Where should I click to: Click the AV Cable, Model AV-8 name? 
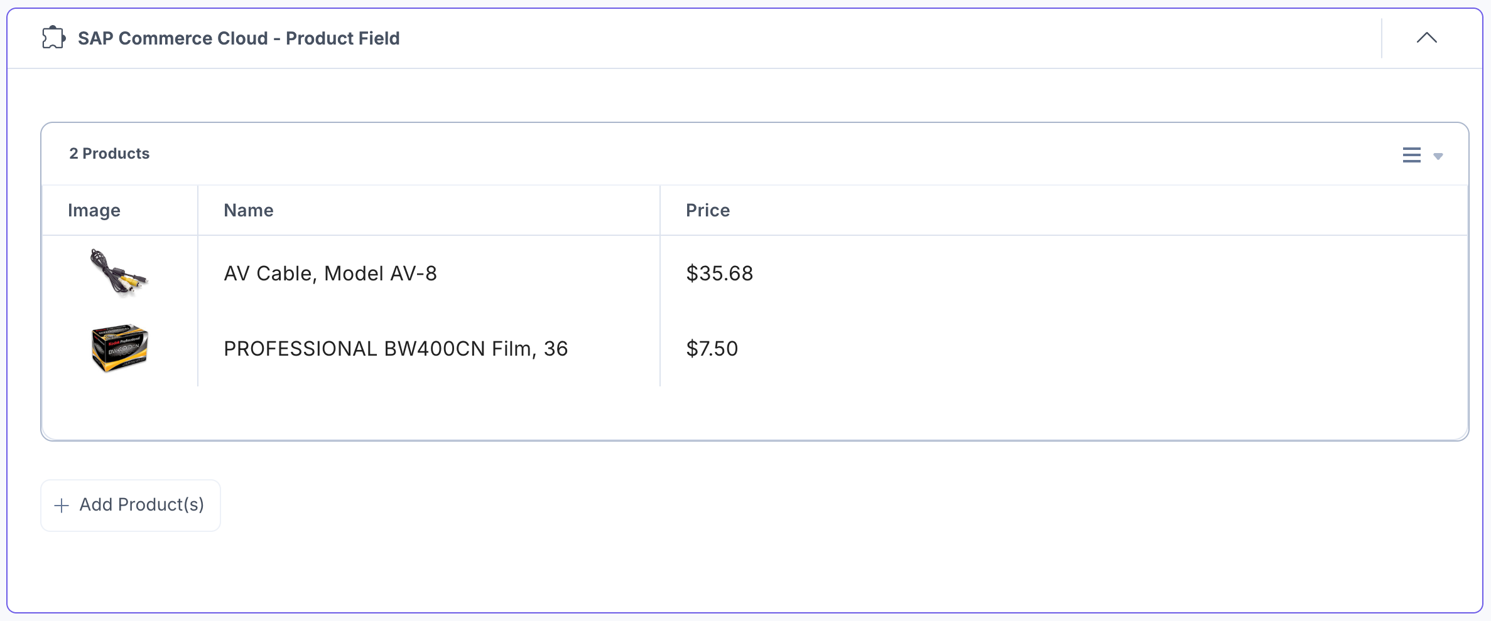click(x=330, y=273)
